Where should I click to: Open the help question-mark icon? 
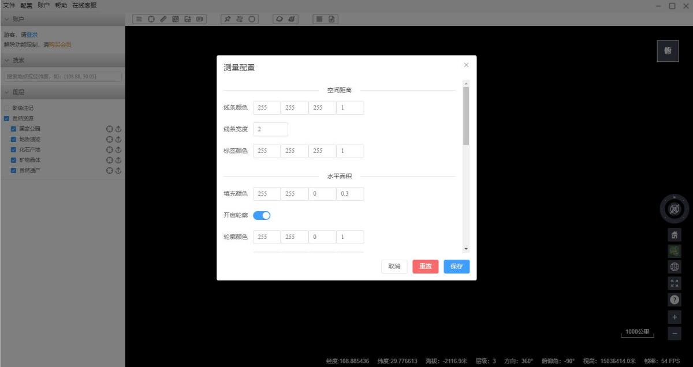point(674,299)
